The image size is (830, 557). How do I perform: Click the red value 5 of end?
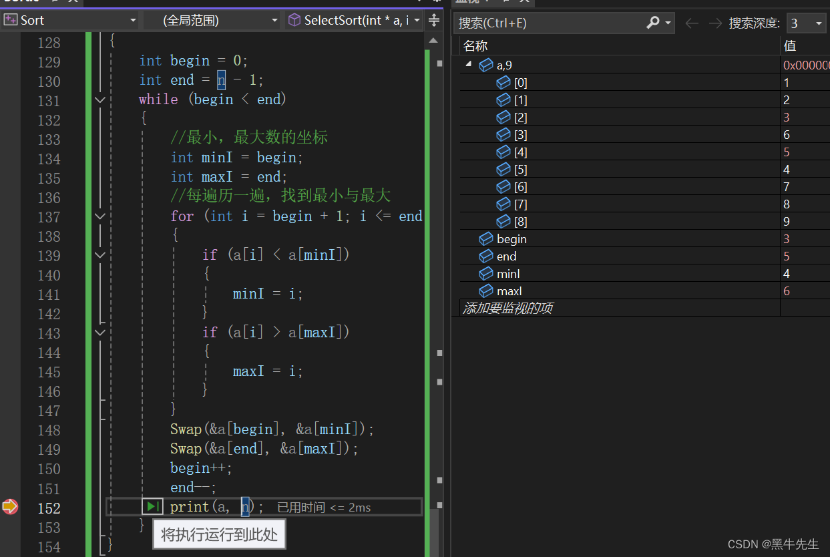(787, 256)
